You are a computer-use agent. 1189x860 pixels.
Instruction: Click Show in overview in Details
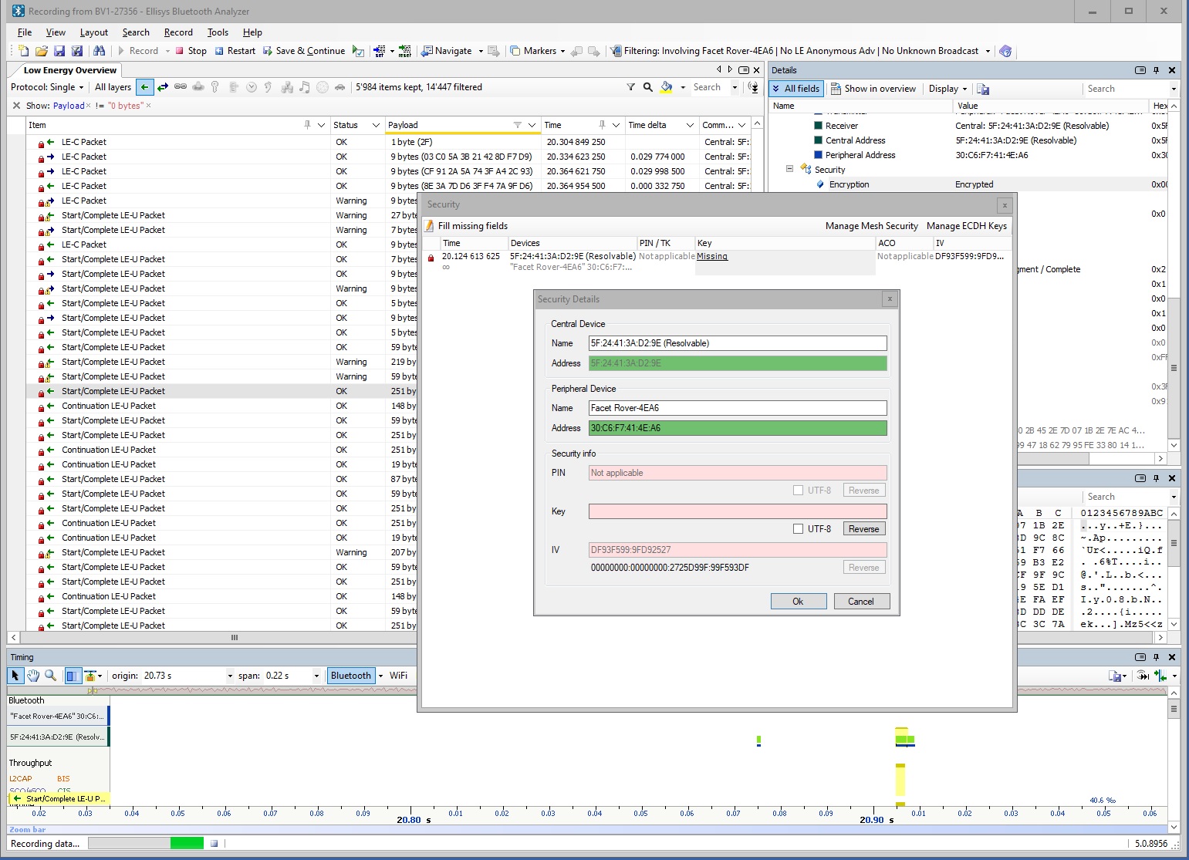[873, 89]
